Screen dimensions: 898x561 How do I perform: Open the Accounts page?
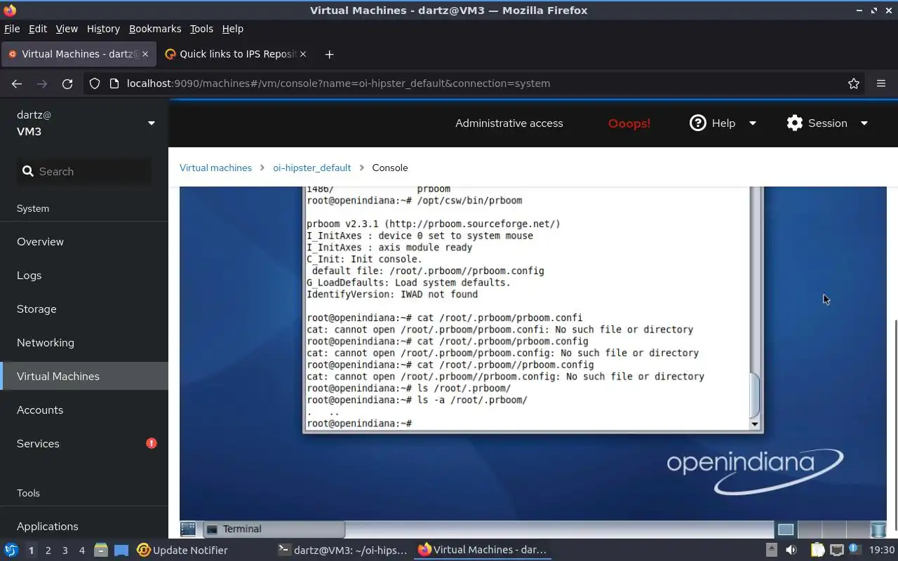click(84, 410)
